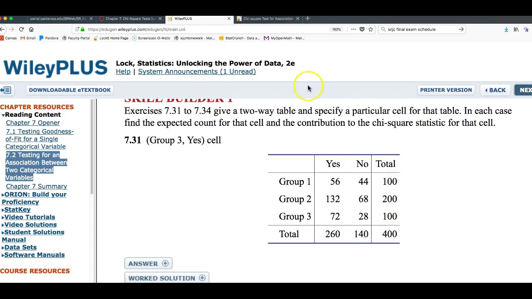532x299 pixels.
Task: Click the 180% zoom level indicator
Action: [336, 29]
